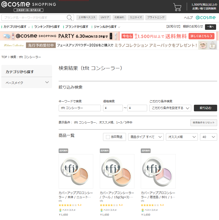The width and height of the screenshot is (219, 220).
Task: Open カバーアップコンシーラー クール product title
Action: point(117,195)
